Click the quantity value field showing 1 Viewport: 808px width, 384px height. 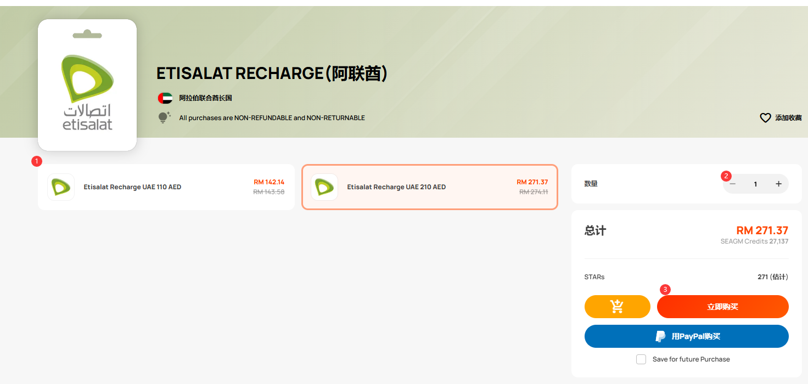pyautogui.click(x=755, y=184)
